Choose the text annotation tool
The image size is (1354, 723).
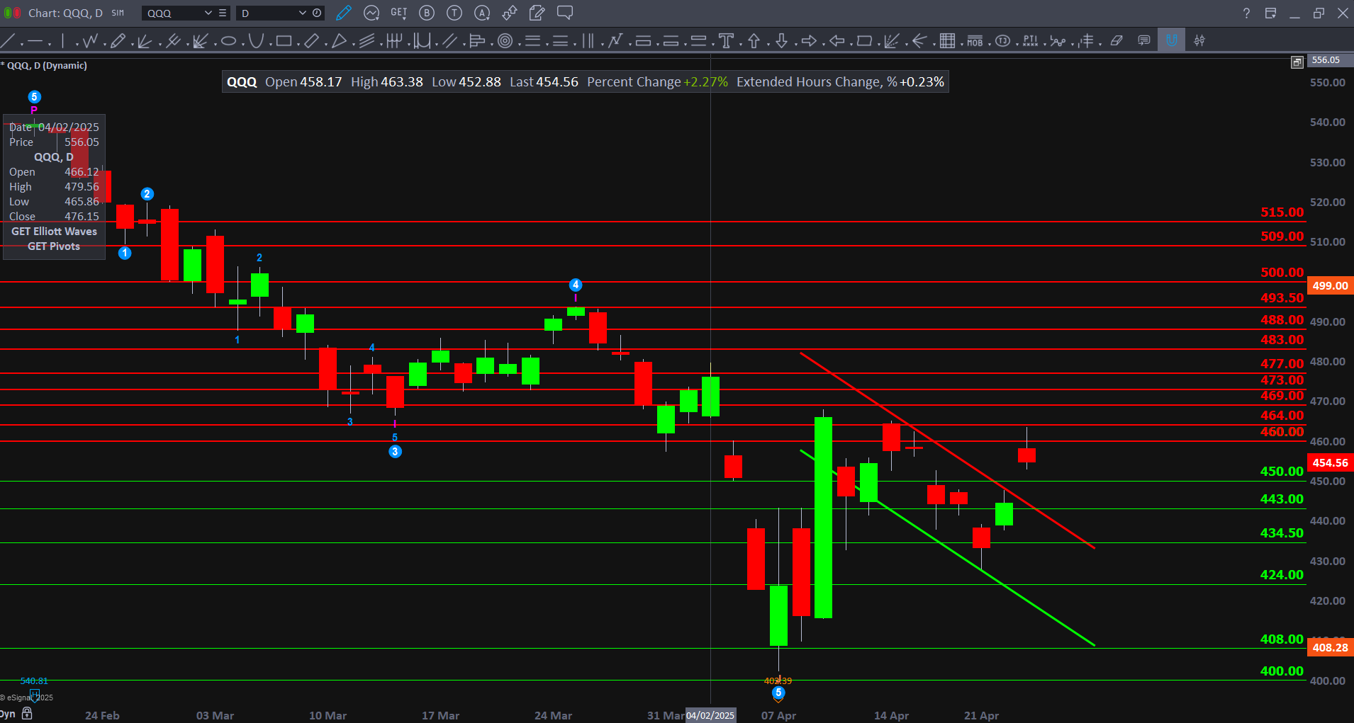click(x=726, y=41)
